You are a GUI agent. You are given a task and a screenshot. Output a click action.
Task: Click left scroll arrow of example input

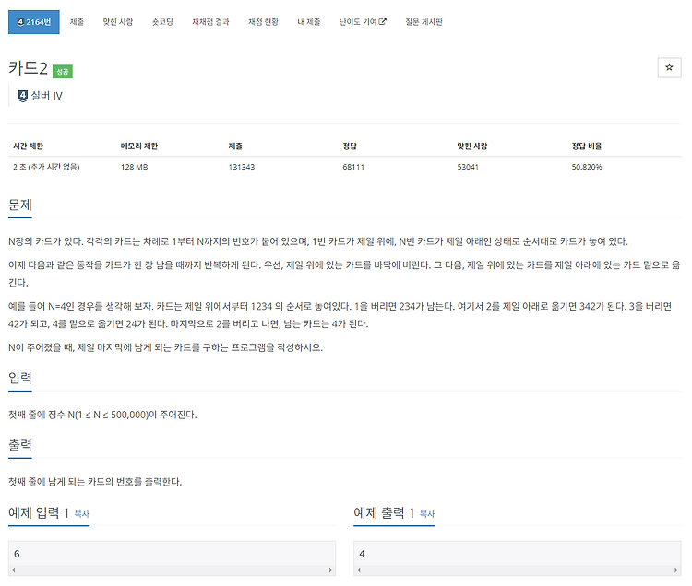point(14,570)
